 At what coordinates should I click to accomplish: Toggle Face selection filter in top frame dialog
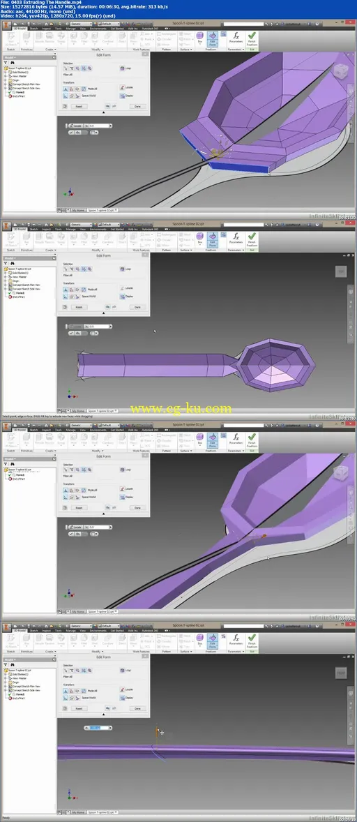(77, 68)
